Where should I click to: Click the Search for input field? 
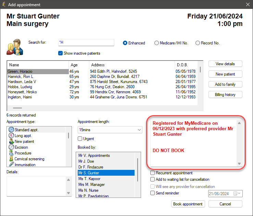(x=86, y=42)
